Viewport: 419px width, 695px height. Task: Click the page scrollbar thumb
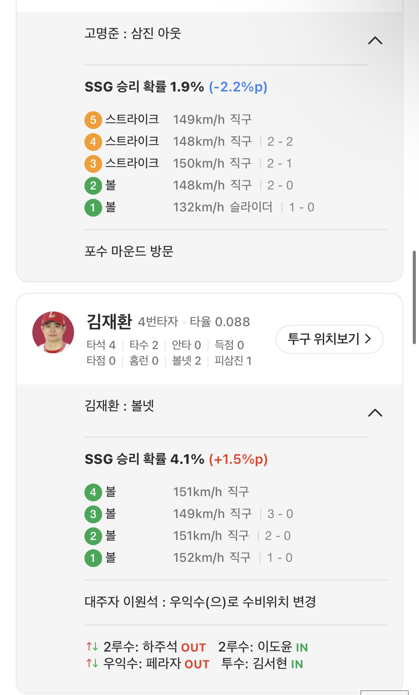pyautogui.click(x=414, y=297)
